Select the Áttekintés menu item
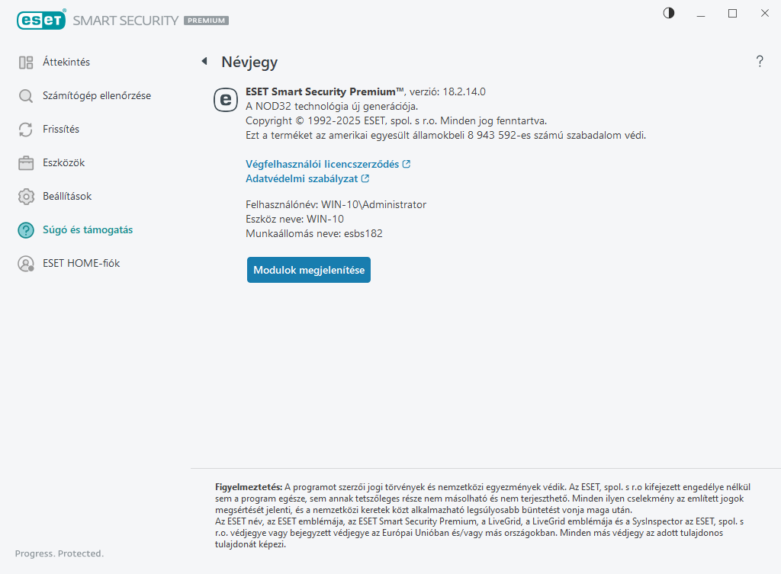The width and height of the screenshot is (781, 574). (x=66, y=63)
